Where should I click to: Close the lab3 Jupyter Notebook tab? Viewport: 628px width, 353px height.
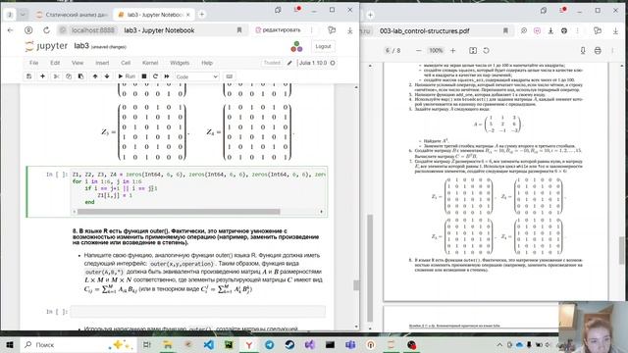coord(187,15)
